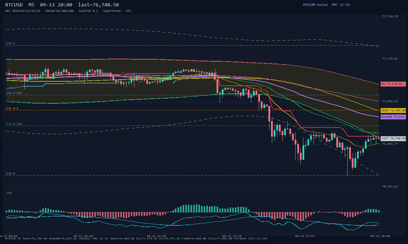Screen dimensions: 408x244
Task: Click the 09-13 12:50 time axis label
Action: [x=156, y=236]
